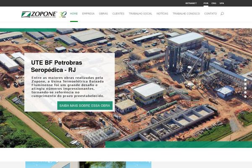The width and height of the screenshot is (252, 168).
Task: Switch language to SPA
Action: pyautogui.click(x=222, y=3)
